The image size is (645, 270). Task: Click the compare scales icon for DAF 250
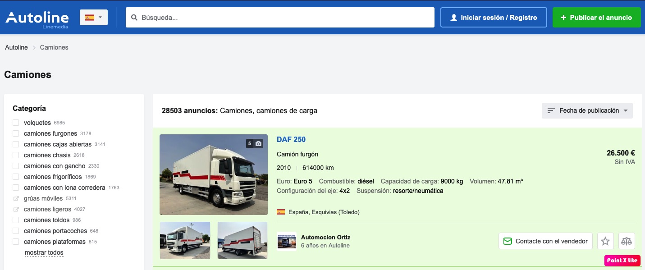tap(627, 241)
